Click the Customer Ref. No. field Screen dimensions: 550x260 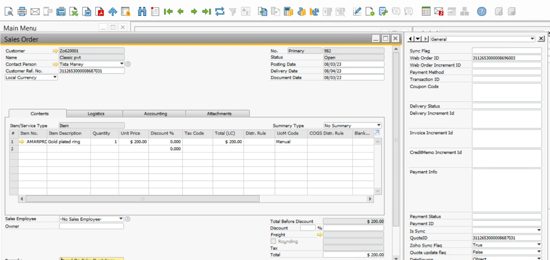pos(91,71)
